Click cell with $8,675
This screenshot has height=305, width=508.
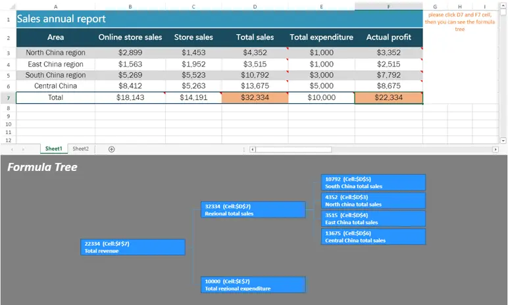pos(389,86)
